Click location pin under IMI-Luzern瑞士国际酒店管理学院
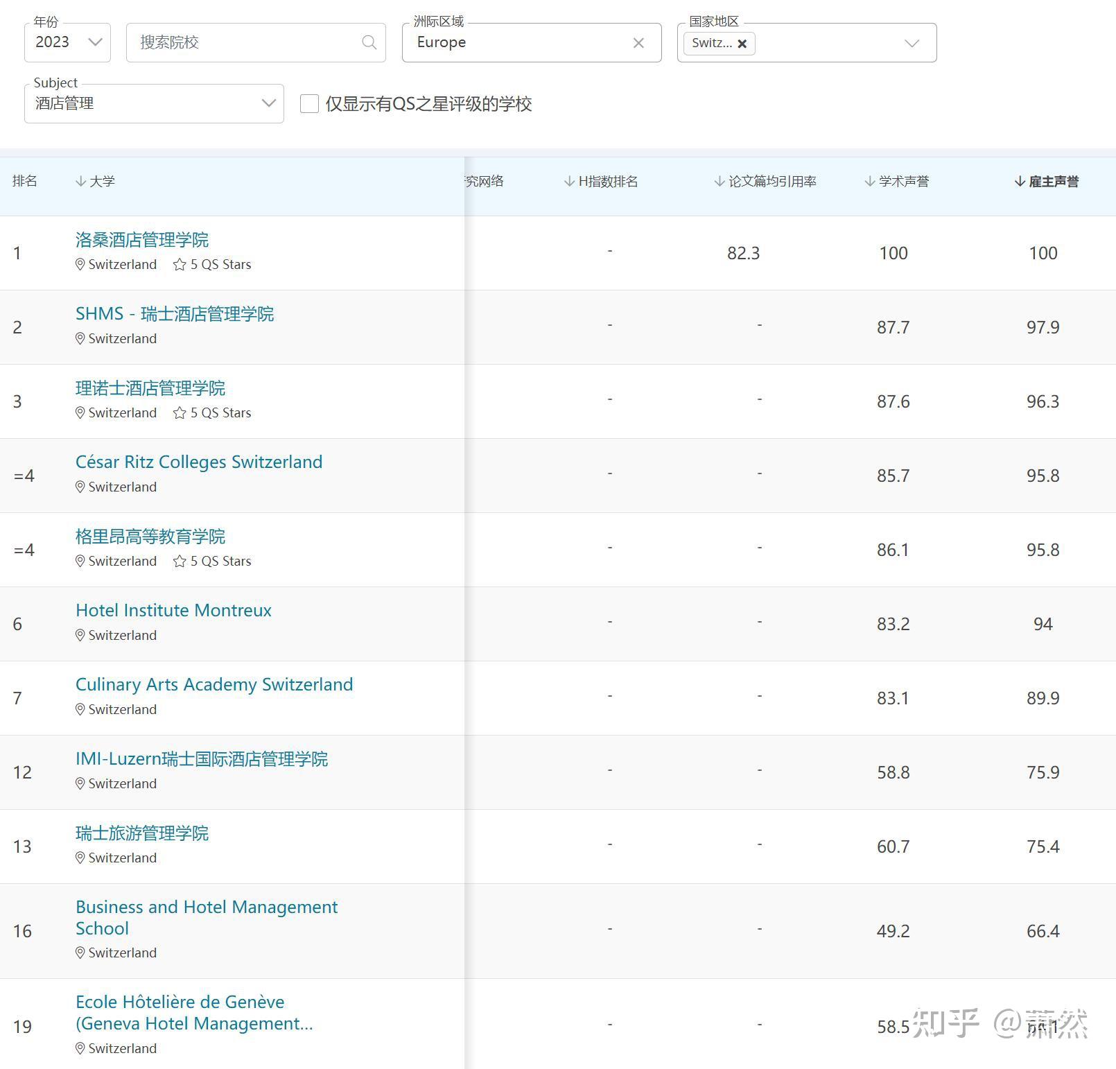Image resolution: width=1116 pixels, height=1069 pixels. pos(80,783)
